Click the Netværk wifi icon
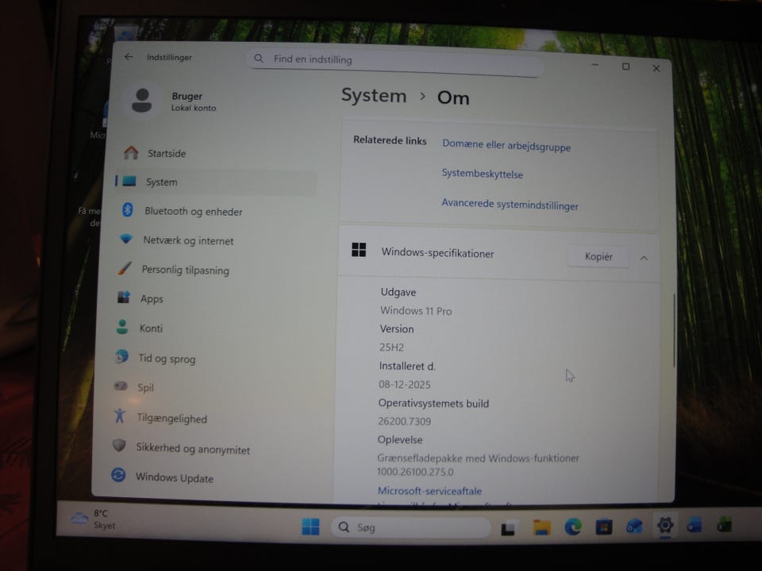 click(x=126, y=239)
